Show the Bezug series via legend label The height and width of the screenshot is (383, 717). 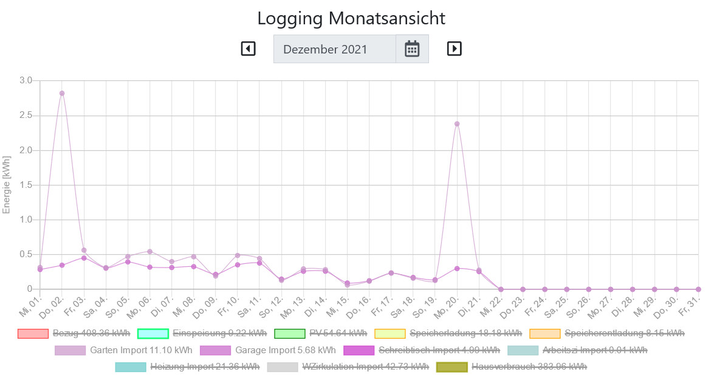pyautogui.click(x=91, y=333)
